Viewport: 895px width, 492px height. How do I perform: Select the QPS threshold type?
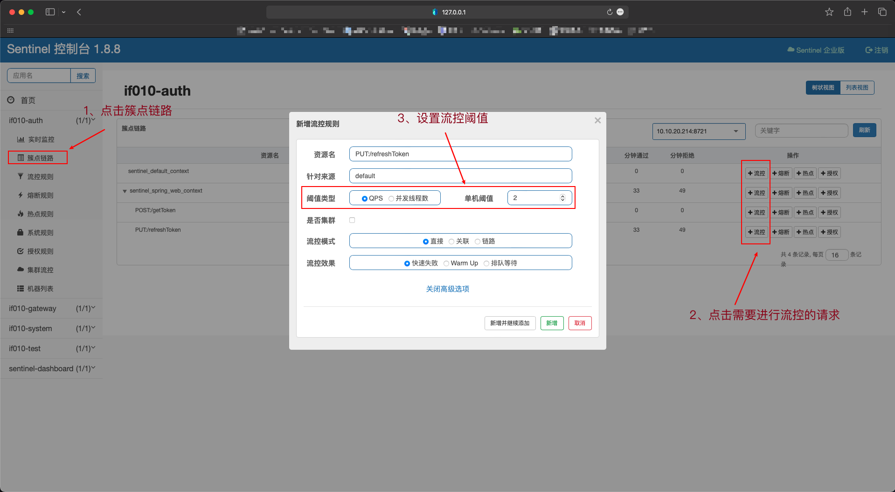click(x=365, y=199)
